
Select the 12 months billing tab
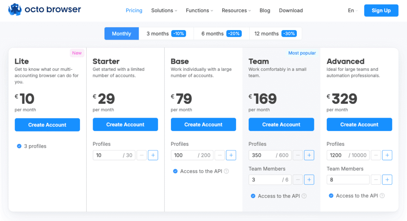[x=275, y=34]
